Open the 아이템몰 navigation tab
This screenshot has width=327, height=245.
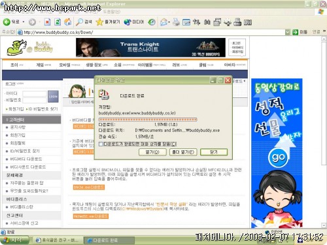[x=152, y=65]
